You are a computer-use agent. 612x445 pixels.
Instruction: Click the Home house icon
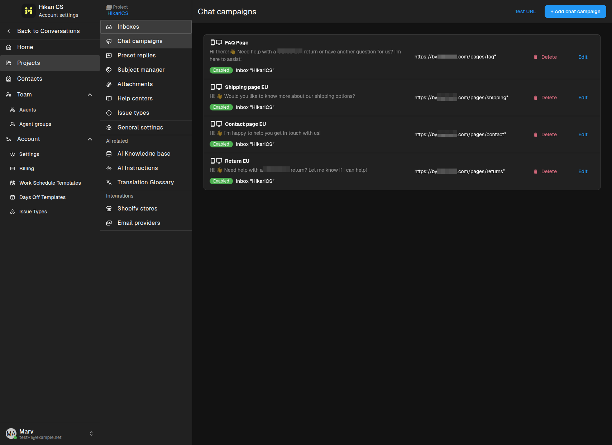tap(9, 47)
